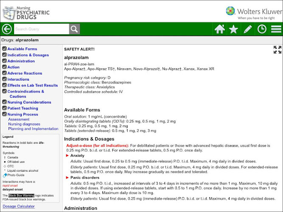Open notes with the pencil icon
The width and height of the screenshot is (283, 212).
tap(248, 29)
